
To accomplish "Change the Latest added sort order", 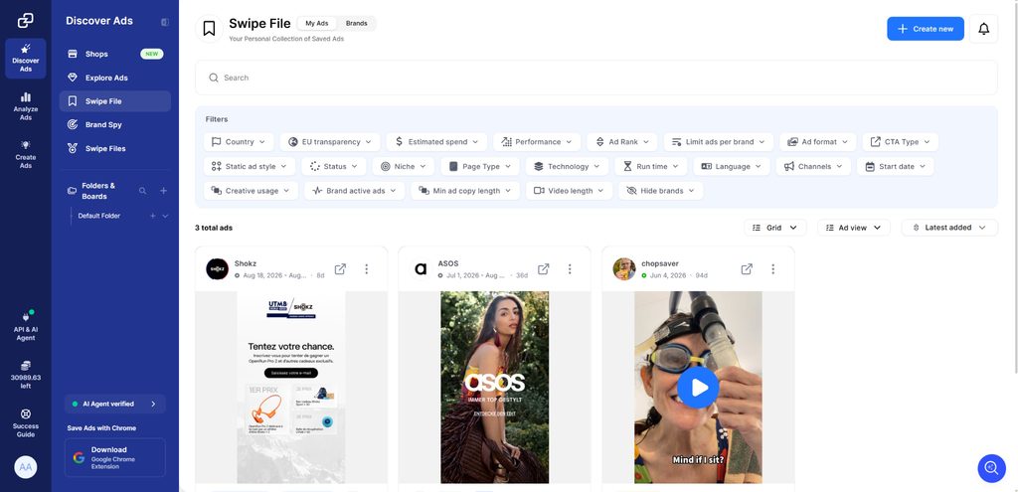I will coord(949,228).
